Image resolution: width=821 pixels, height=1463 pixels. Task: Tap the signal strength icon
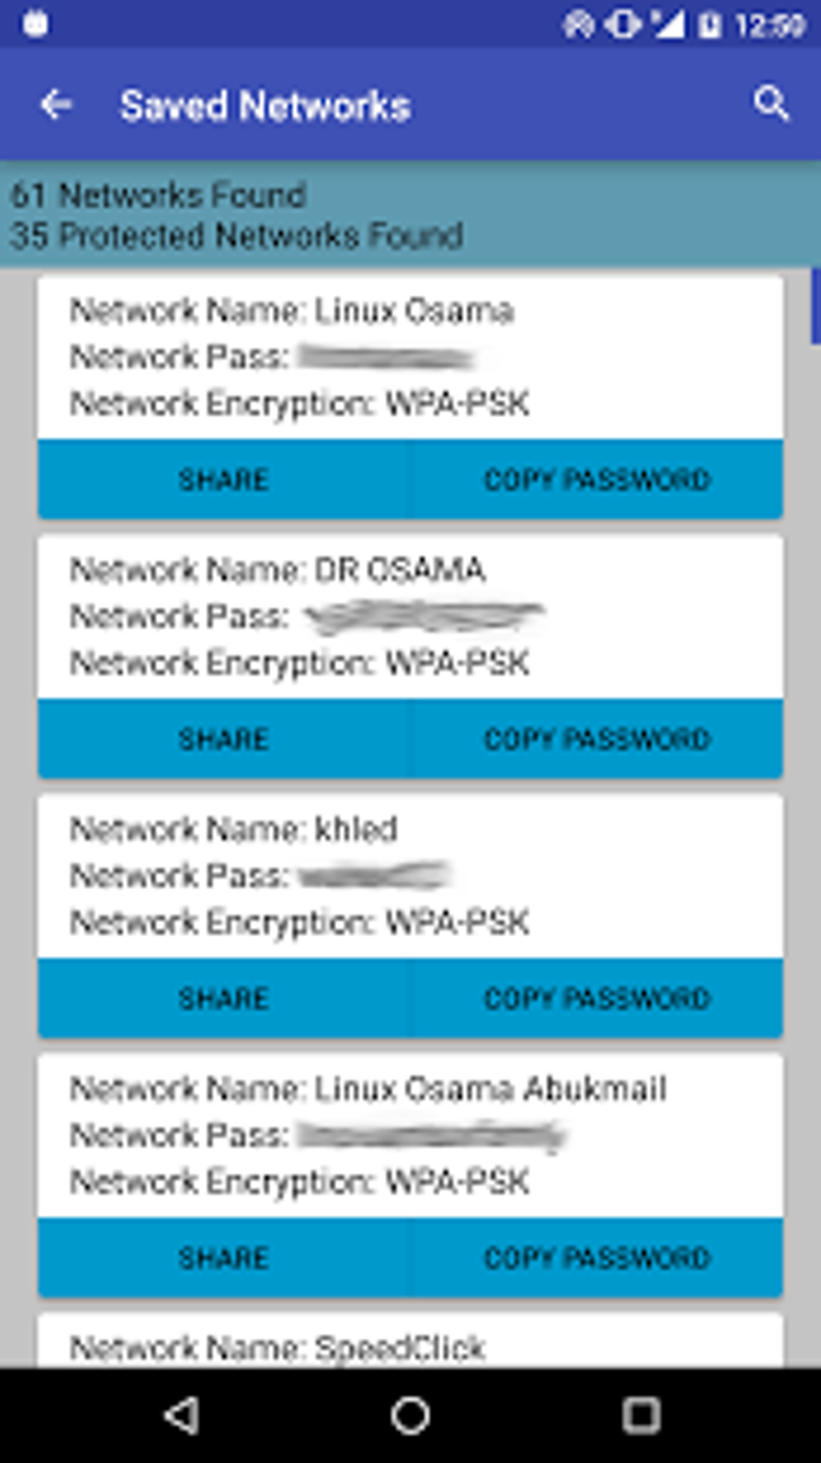click(x=667, y=25)
